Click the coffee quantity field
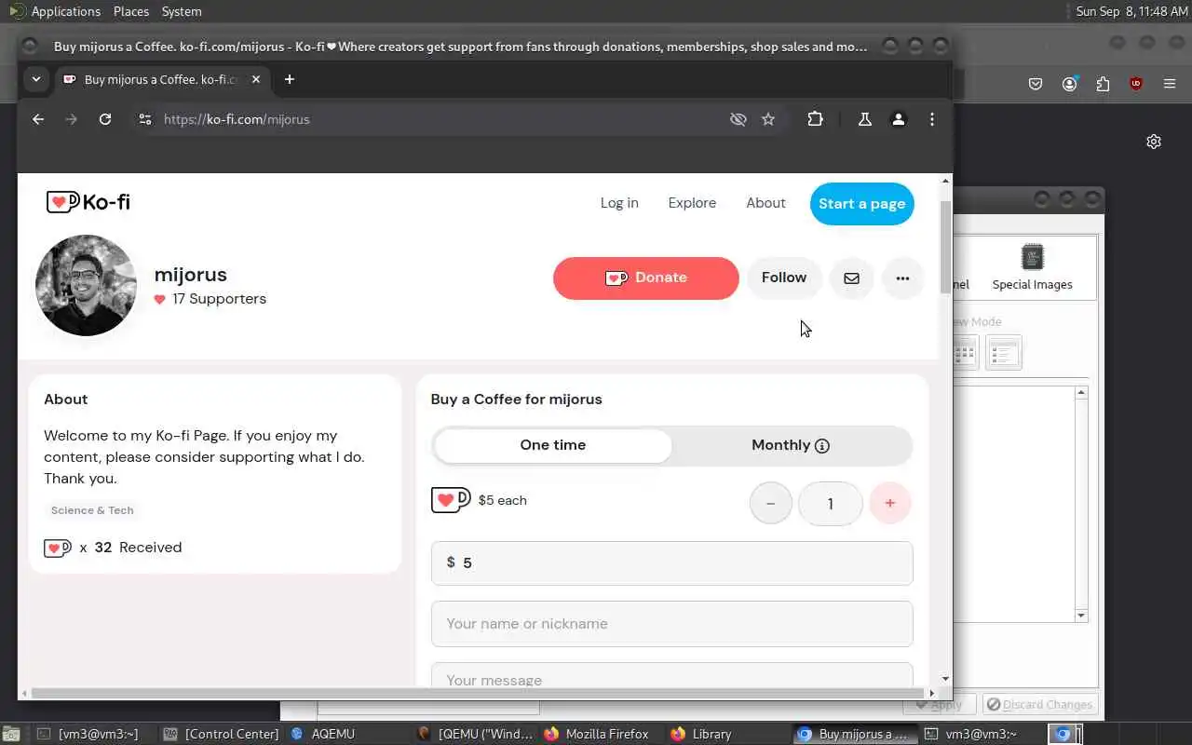Screen dimensions: 1192x745 coord(831,504)
